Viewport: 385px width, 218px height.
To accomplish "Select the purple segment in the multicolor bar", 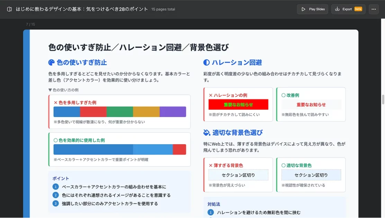I will pos(173,112).
